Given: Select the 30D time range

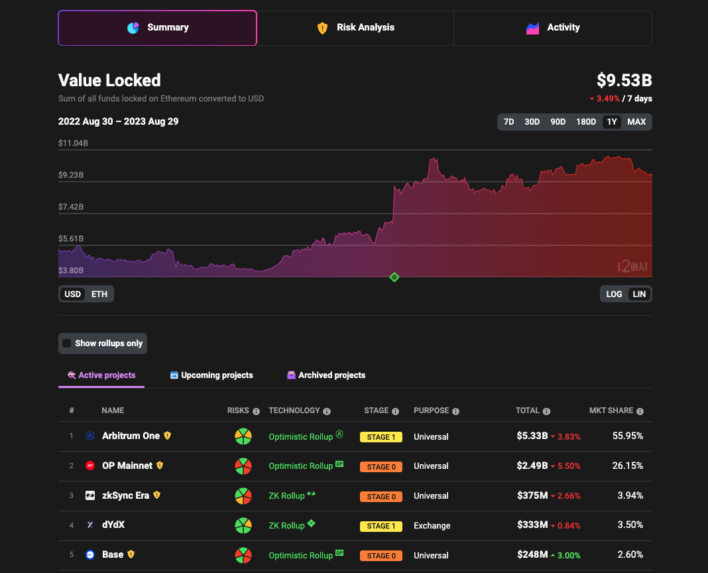Looking at the screenshot, I should (x=532, y=122).
